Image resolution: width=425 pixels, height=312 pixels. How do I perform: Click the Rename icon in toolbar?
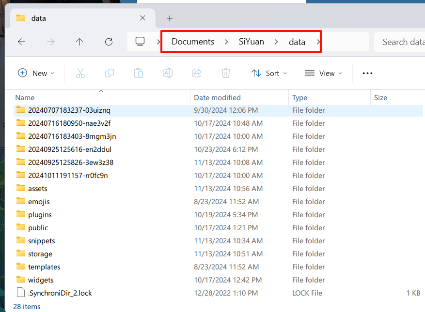[x=168, y=73]
